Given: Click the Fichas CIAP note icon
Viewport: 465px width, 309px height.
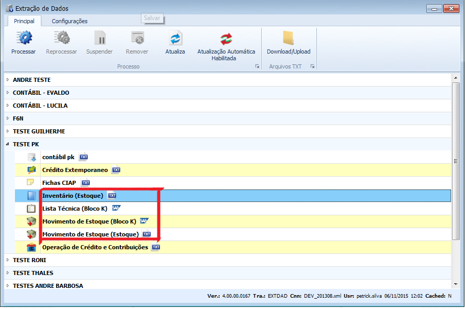Looking at the screenshot, I should pos(32,183).
